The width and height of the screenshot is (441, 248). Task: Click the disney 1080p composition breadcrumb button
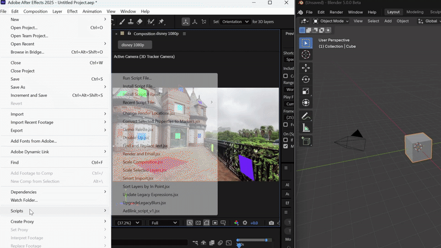tap(135, 45)
